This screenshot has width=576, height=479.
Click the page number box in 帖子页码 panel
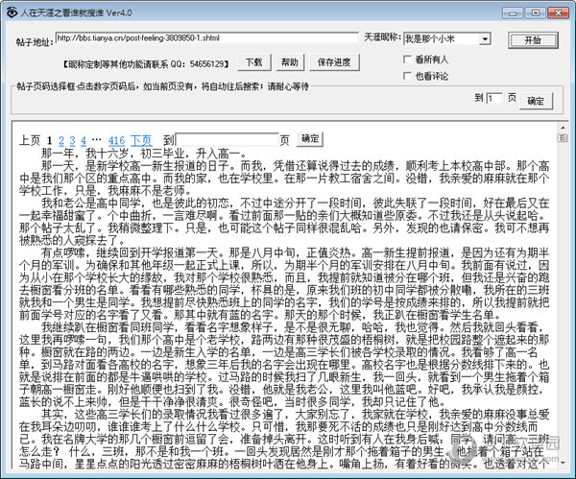pyautogui.click(x=494, y=98)
